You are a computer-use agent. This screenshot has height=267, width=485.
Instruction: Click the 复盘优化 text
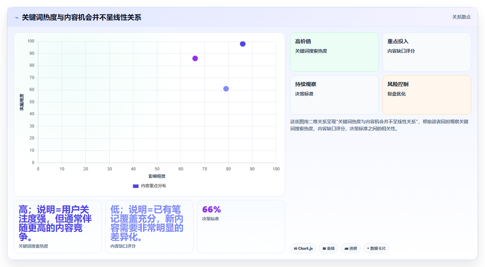[x=396, y=94]
